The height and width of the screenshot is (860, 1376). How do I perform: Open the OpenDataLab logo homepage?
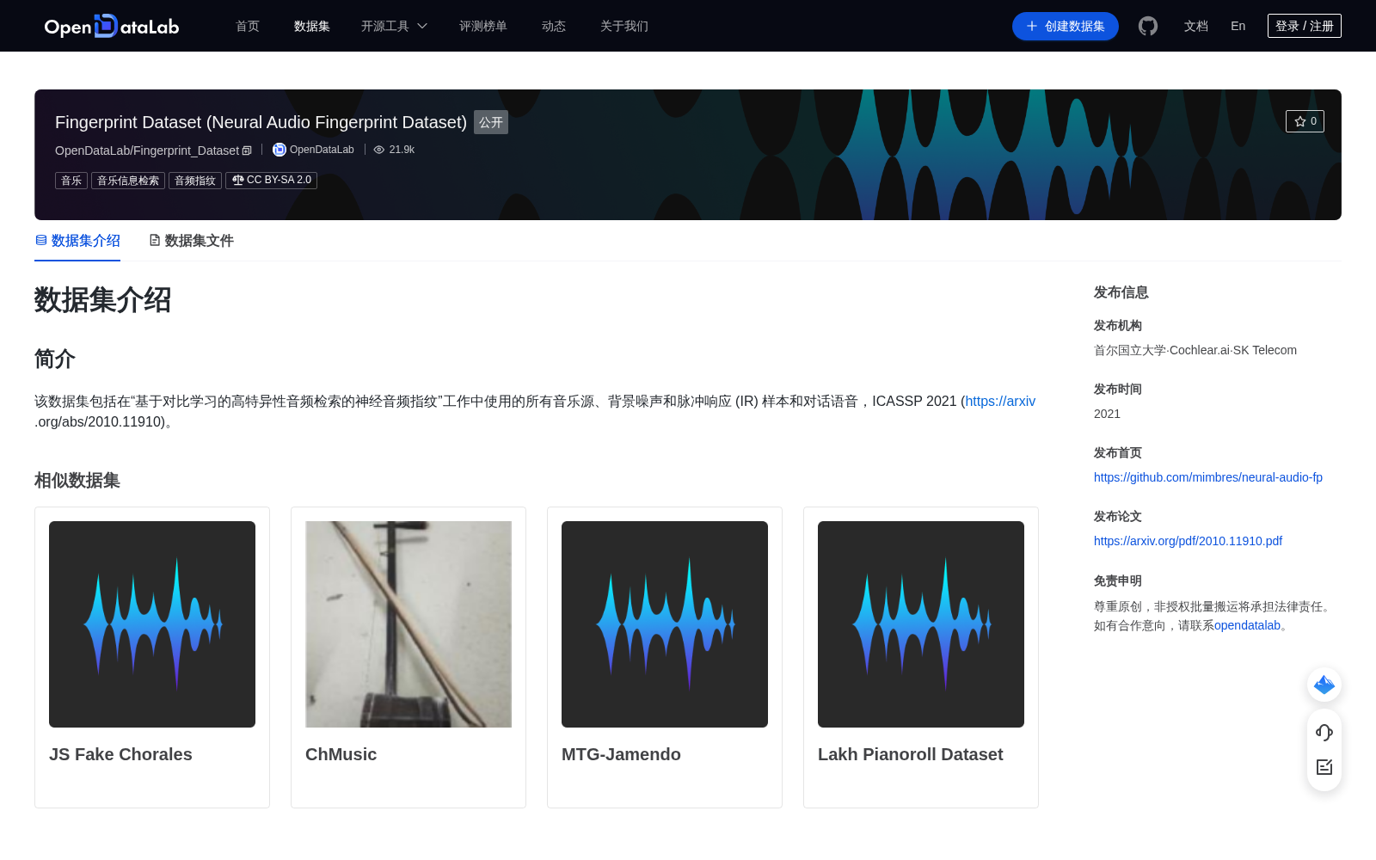pos(112,26)
